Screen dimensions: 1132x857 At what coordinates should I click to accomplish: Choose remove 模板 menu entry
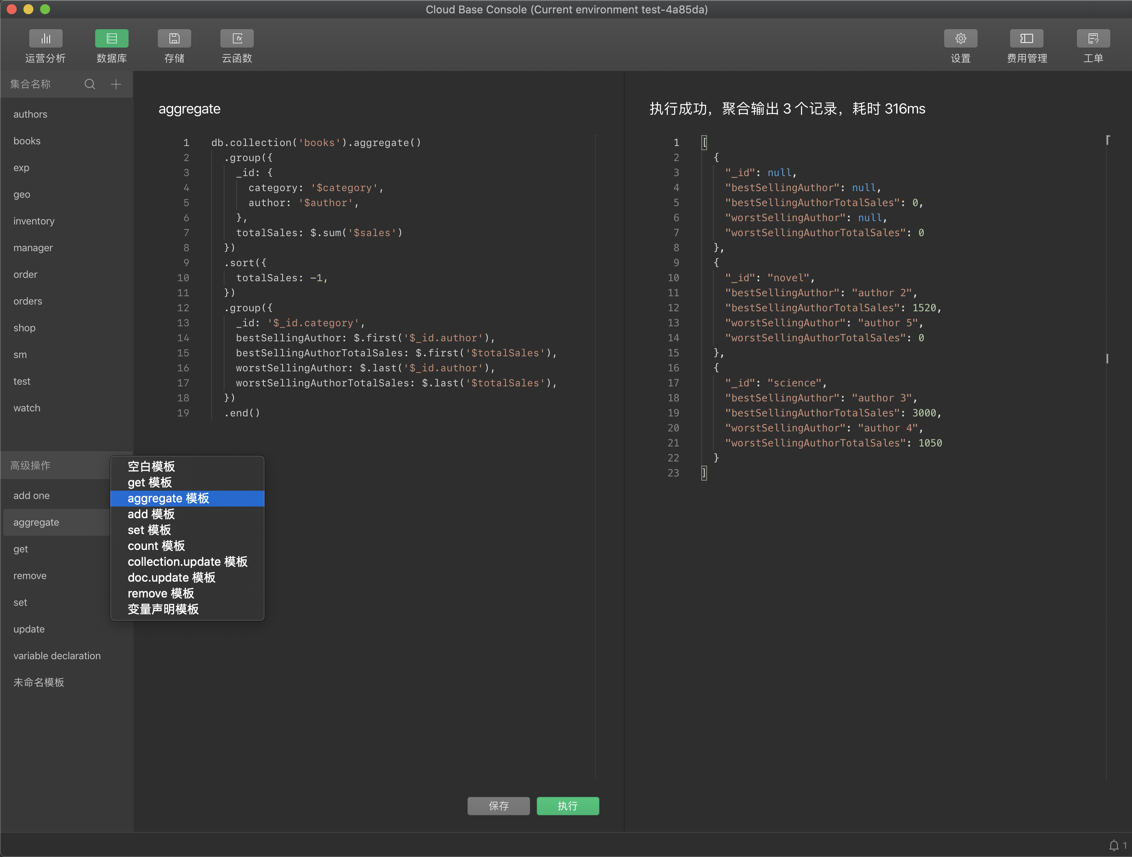tap(187, 593)
